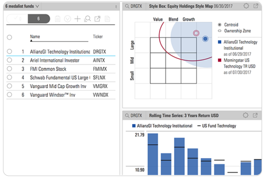
Task: Sort the fund list by the Name column
Action: click(x=35, y=36)
